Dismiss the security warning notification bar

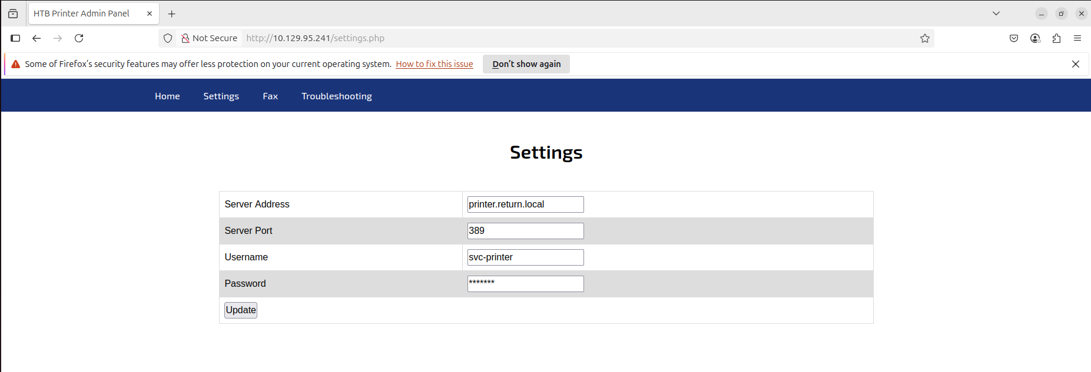[1076, 64]
